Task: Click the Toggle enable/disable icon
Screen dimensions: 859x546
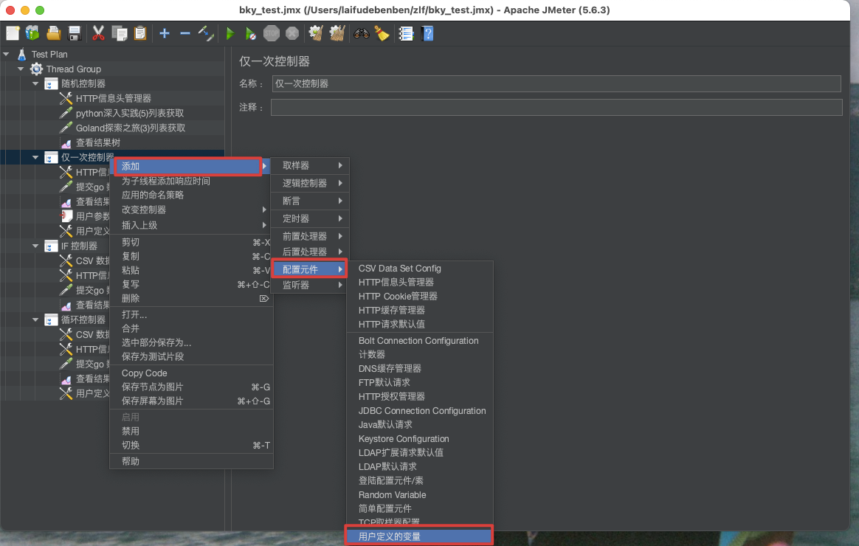Action: pos(206,33)
